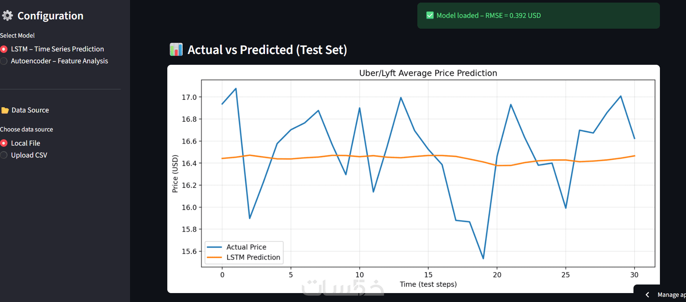This screenshot has width=686, height=302.
Task: Switch data source to Upload CSV
Action: (x=4, y=155)
